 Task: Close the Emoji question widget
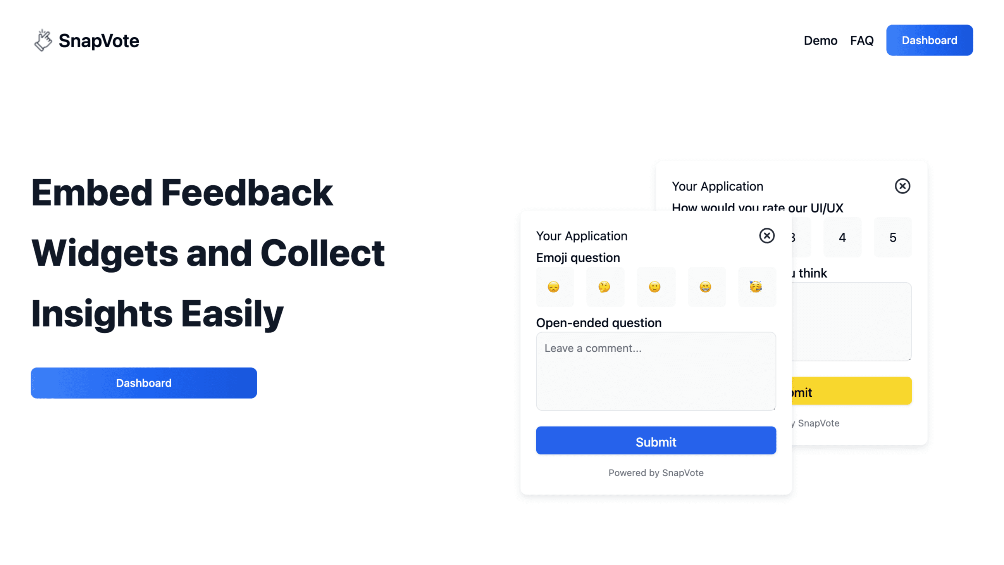click(x=766, y=235)
